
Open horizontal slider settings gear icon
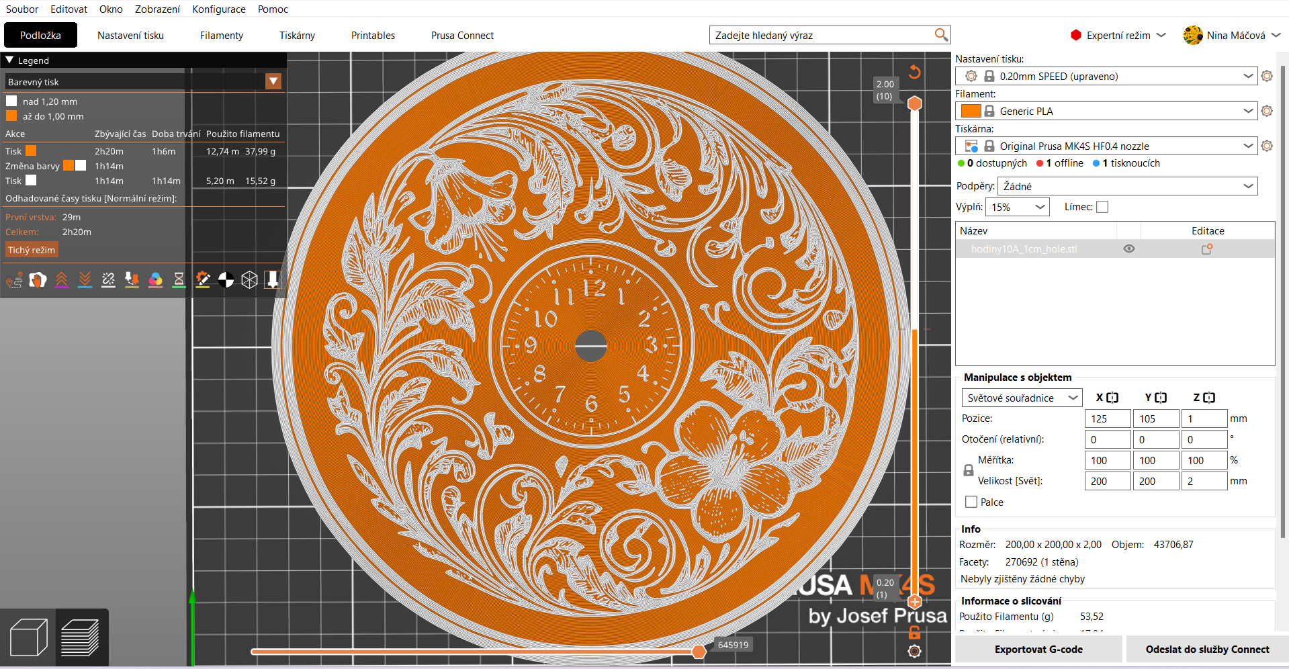pyautogui.click(x=914, y=651)
